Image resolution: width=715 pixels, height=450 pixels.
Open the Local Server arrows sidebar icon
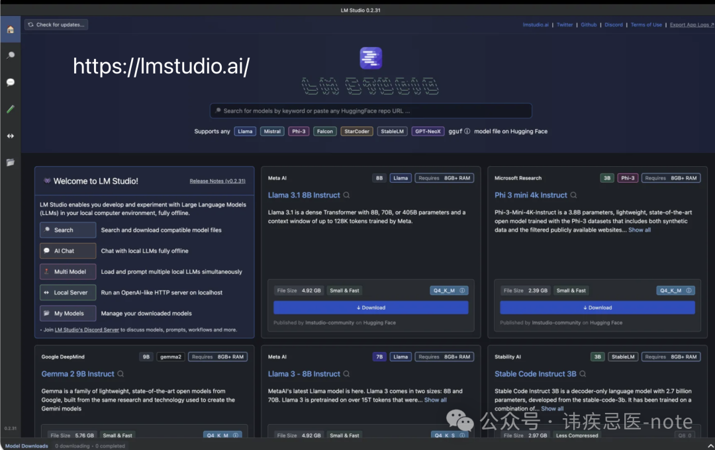point(11,136)
